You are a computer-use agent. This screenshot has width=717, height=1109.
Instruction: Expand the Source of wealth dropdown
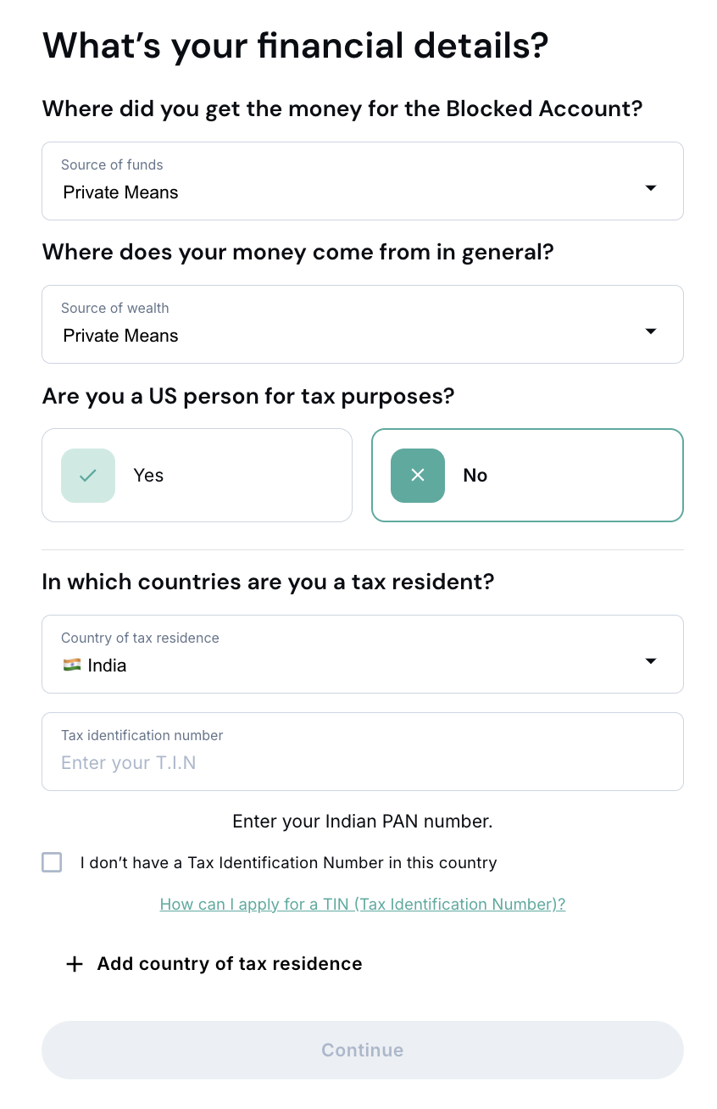[362, 325]
